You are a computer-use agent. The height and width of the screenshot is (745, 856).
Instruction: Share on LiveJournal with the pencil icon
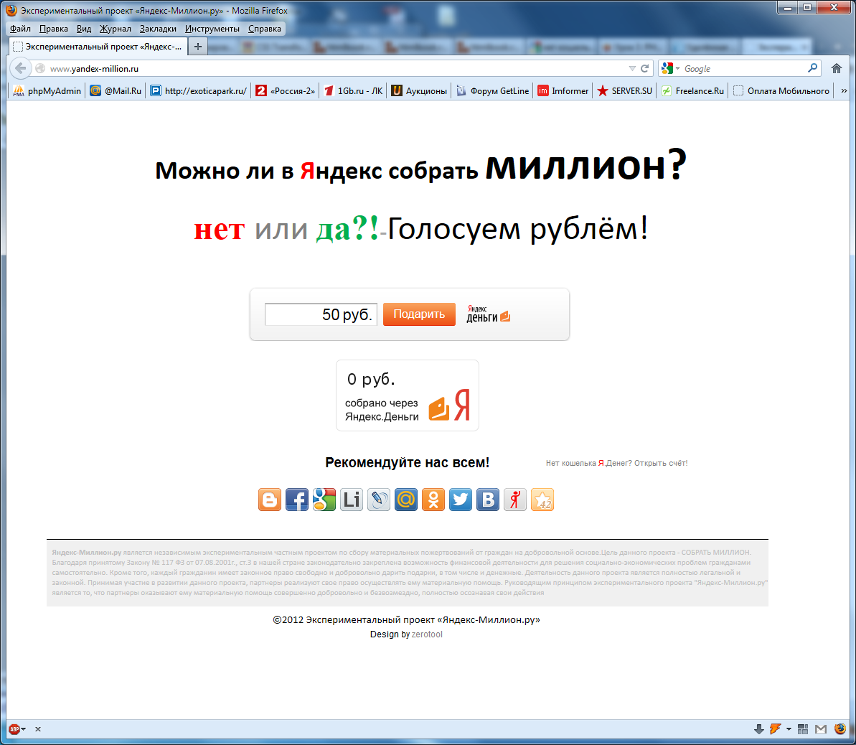(378, 500)
